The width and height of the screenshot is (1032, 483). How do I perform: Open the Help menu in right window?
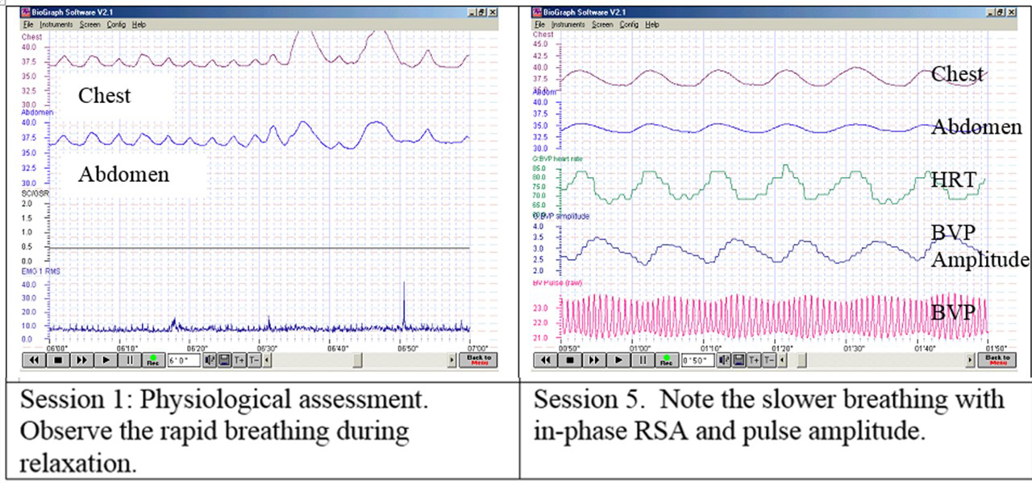coord(652,25)
